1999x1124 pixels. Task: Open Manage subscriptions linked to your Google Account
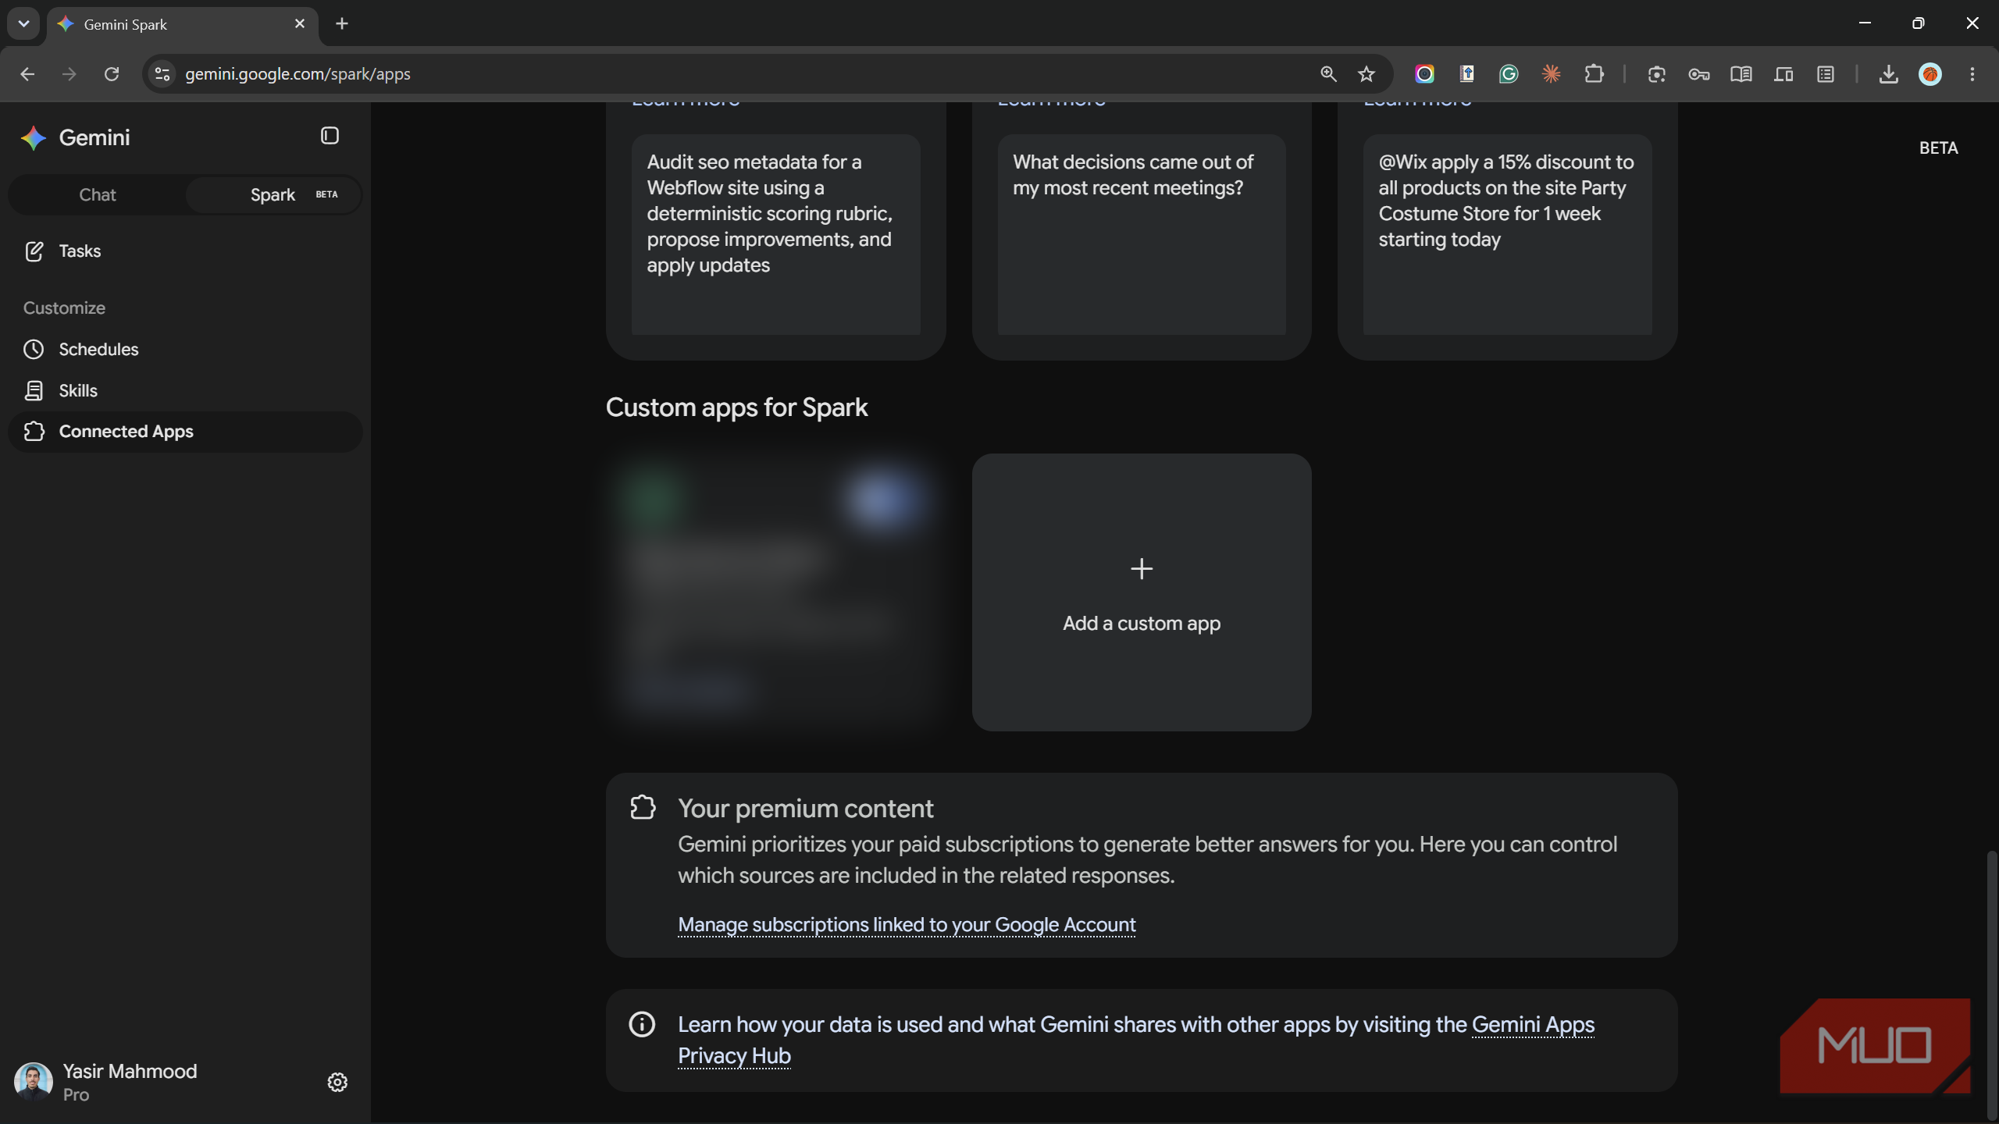(x=907, y=925)
